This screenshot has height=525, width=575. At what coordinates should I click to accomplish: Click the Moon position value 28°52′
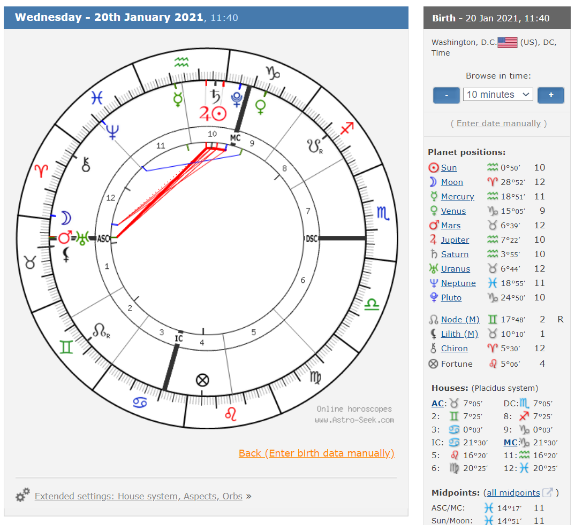(x=513, y=182)
